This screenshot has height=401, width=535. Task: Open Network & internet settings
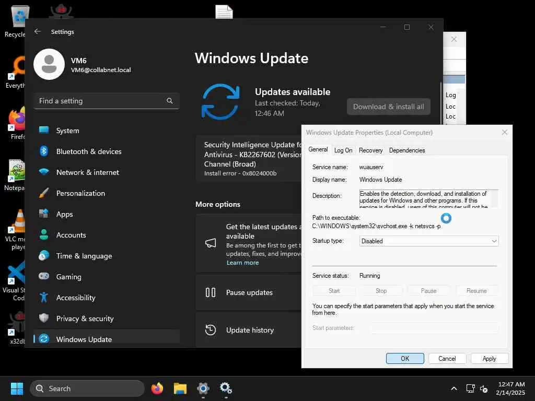click(107, 172)
